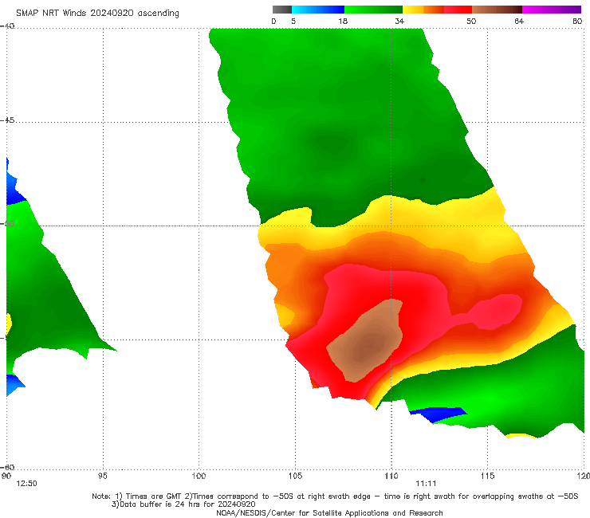Click the longitude label '115'
The image size is (590, 518).
[x=488, y=477]
